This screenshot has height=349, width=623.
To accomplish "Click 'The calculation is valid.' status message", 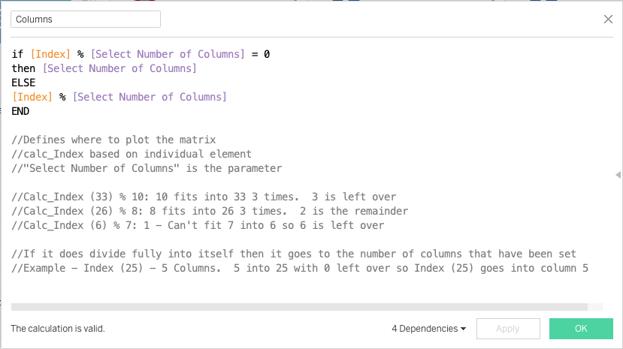I will click(58, 329).
